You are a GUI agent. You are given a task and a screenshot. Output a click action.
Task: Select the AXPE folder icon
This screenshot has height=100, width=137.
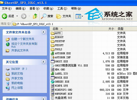pyautogui.click(x=53, y=33)
